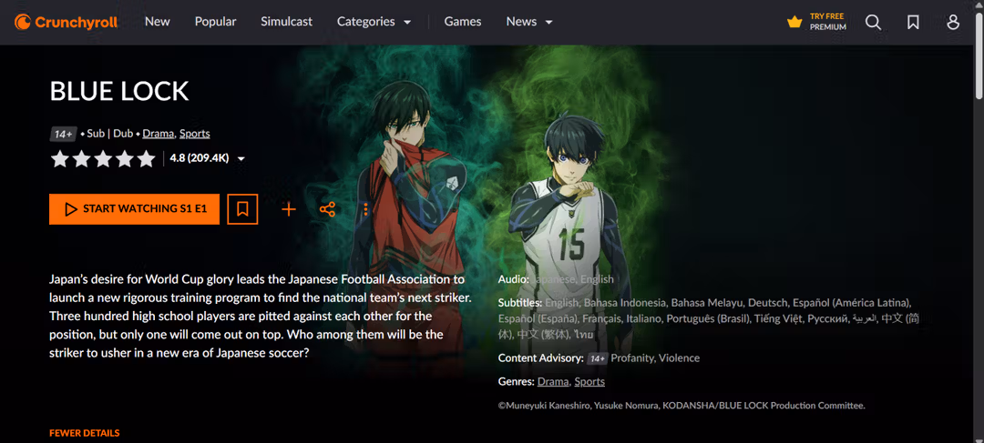Toggle the orange watchlist bookmark button
The image size is (984, 443).
click(243, 209)
